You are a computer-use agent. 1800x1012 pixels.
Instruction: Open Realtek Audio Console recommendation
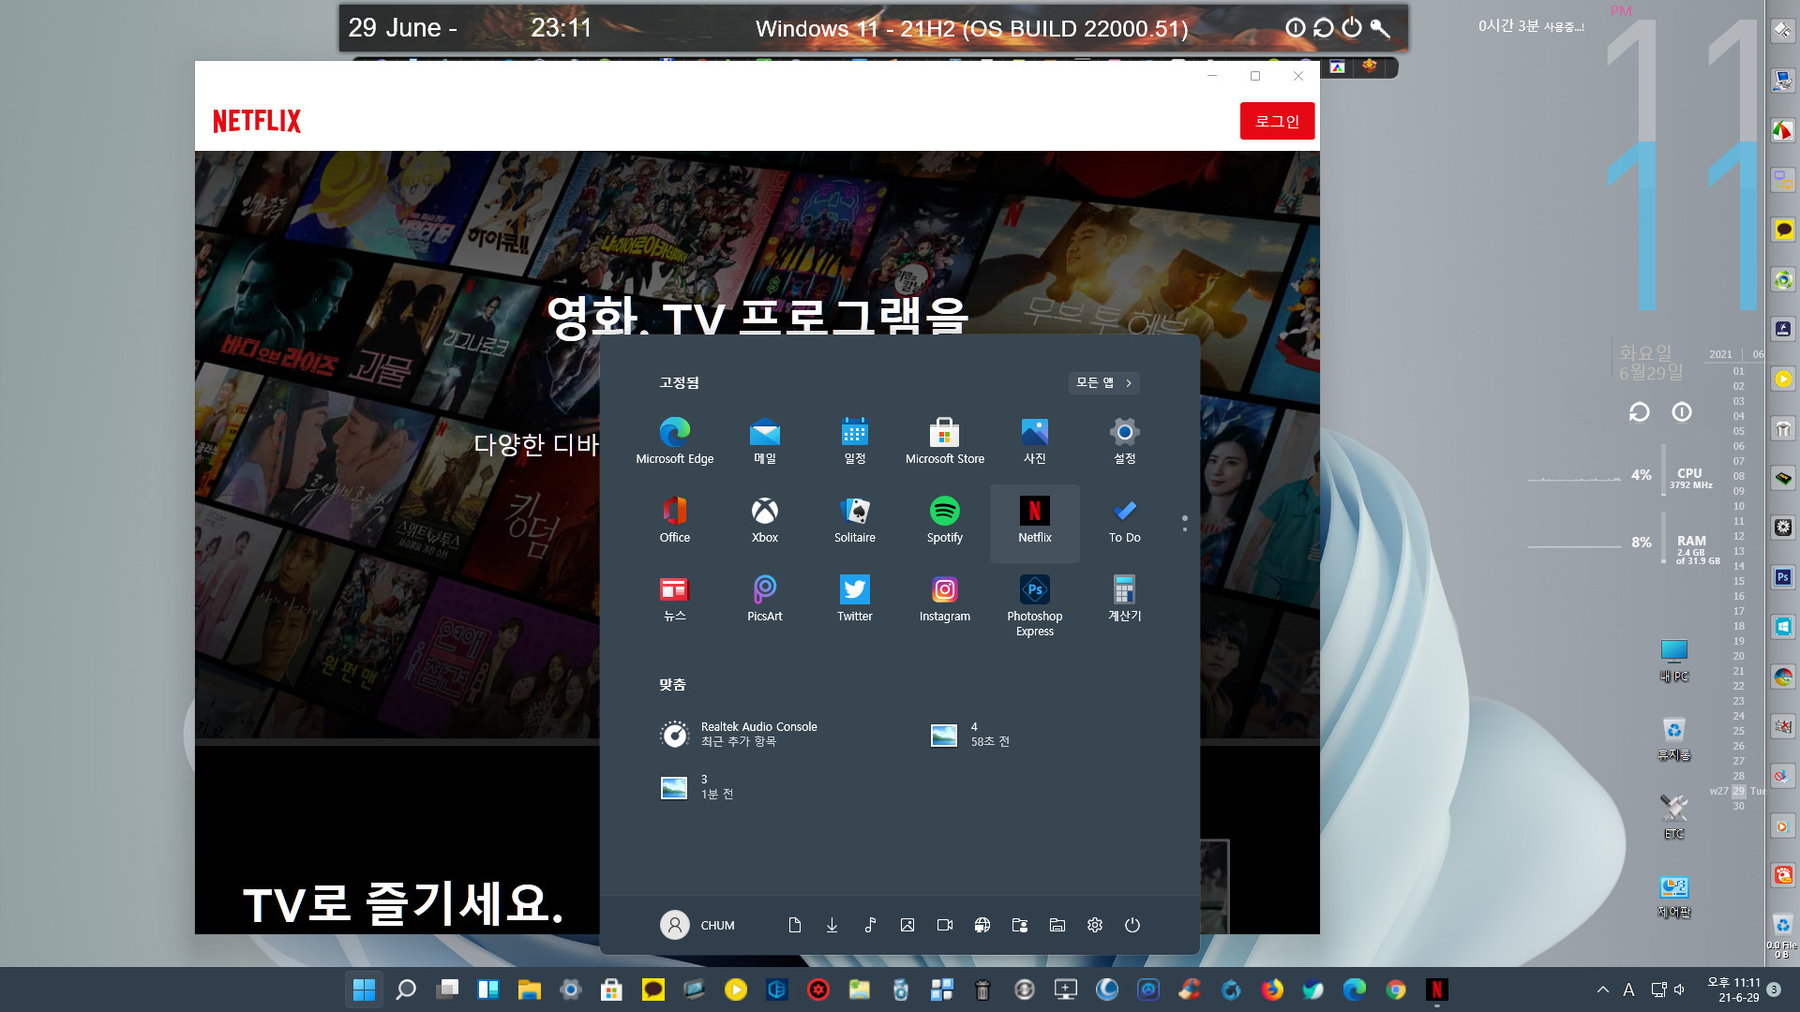point(741,734)
